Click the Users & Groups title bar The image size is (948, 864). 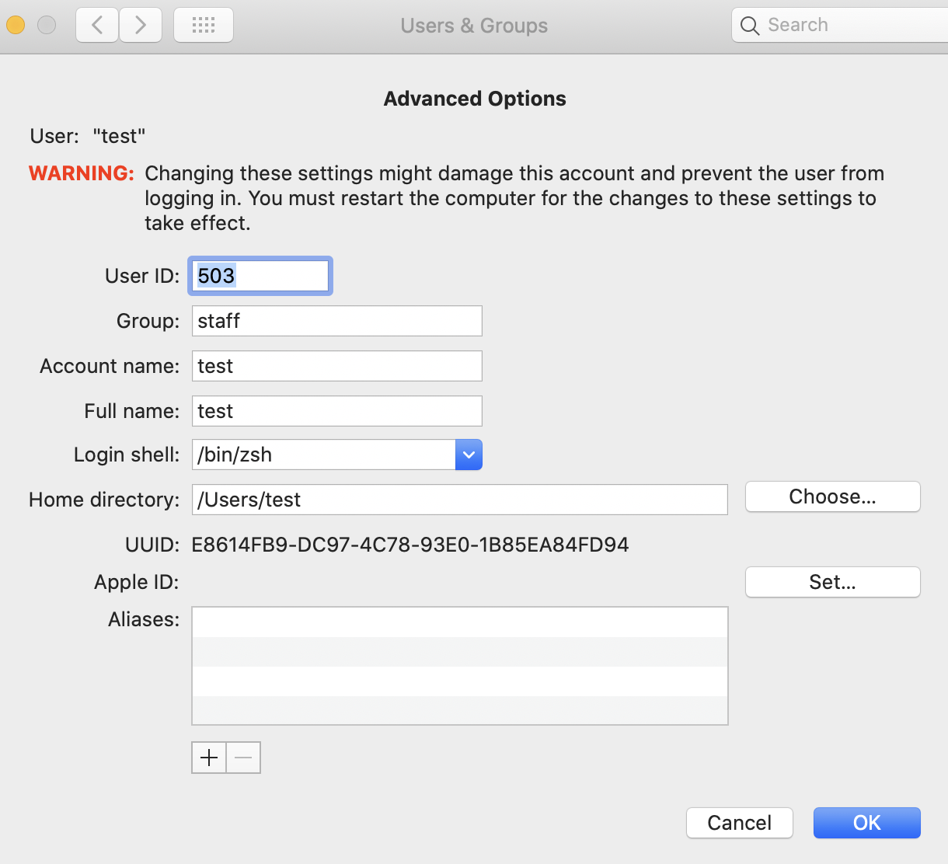[474, 25]
